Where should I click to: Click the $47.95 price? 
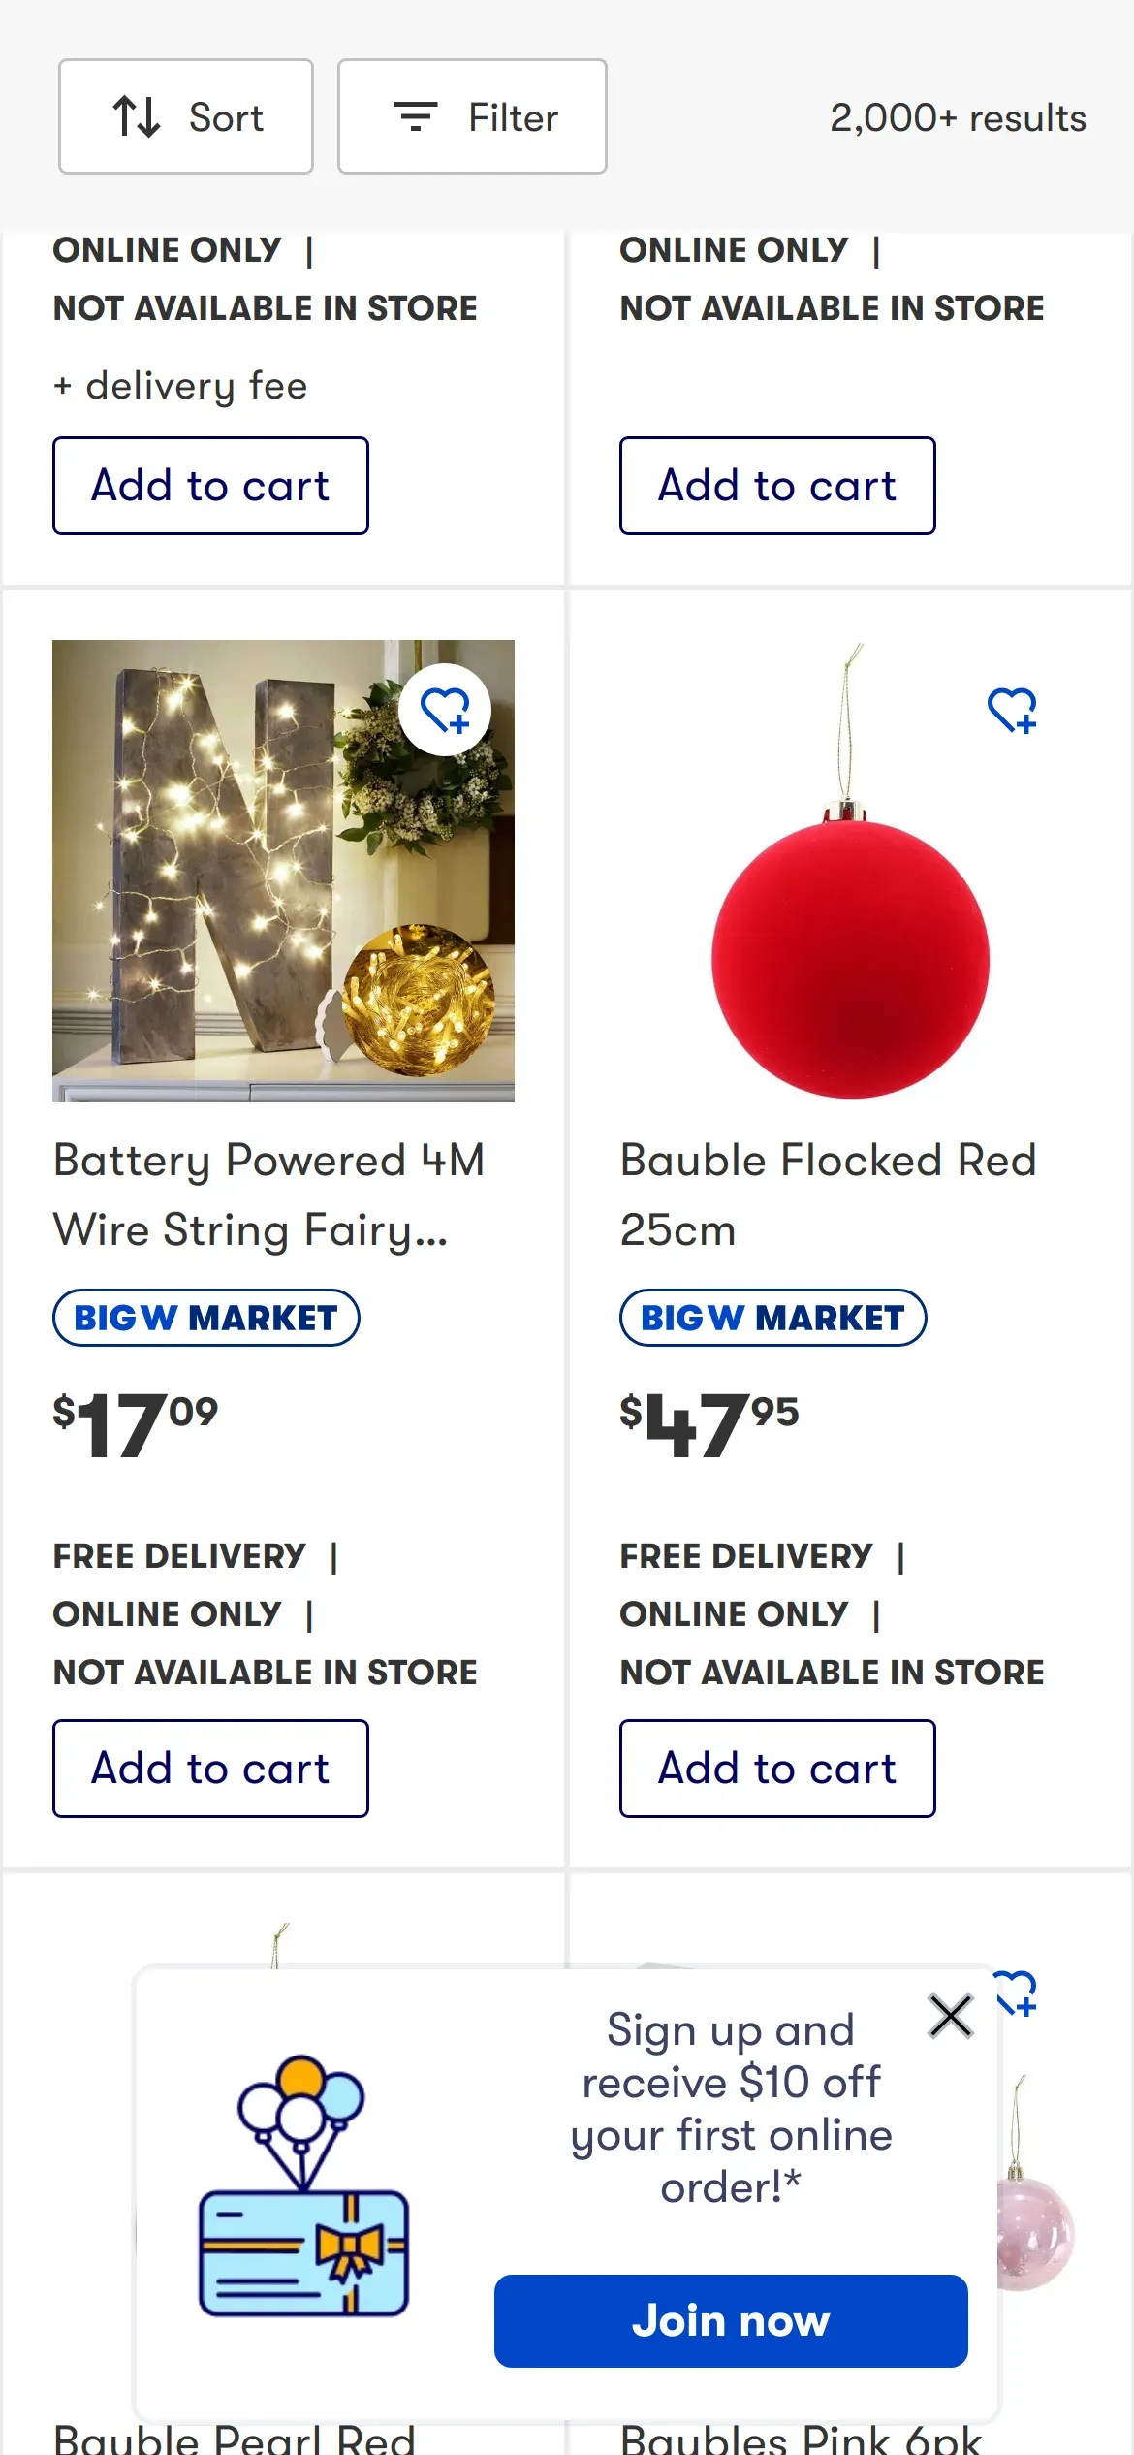coord(709,1423)
